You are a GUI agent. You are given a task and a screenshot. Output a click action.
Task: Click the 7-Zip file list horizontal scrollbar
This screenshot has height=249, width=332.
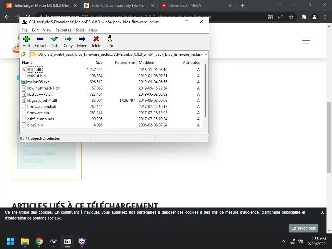point(67,131)
